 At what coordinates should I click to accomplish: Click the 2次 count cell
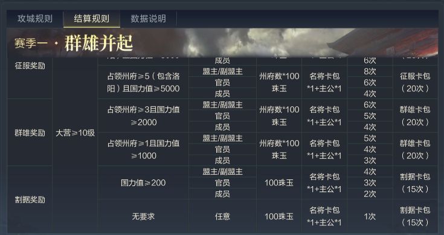pyautogui.click(x=370, y=194)
